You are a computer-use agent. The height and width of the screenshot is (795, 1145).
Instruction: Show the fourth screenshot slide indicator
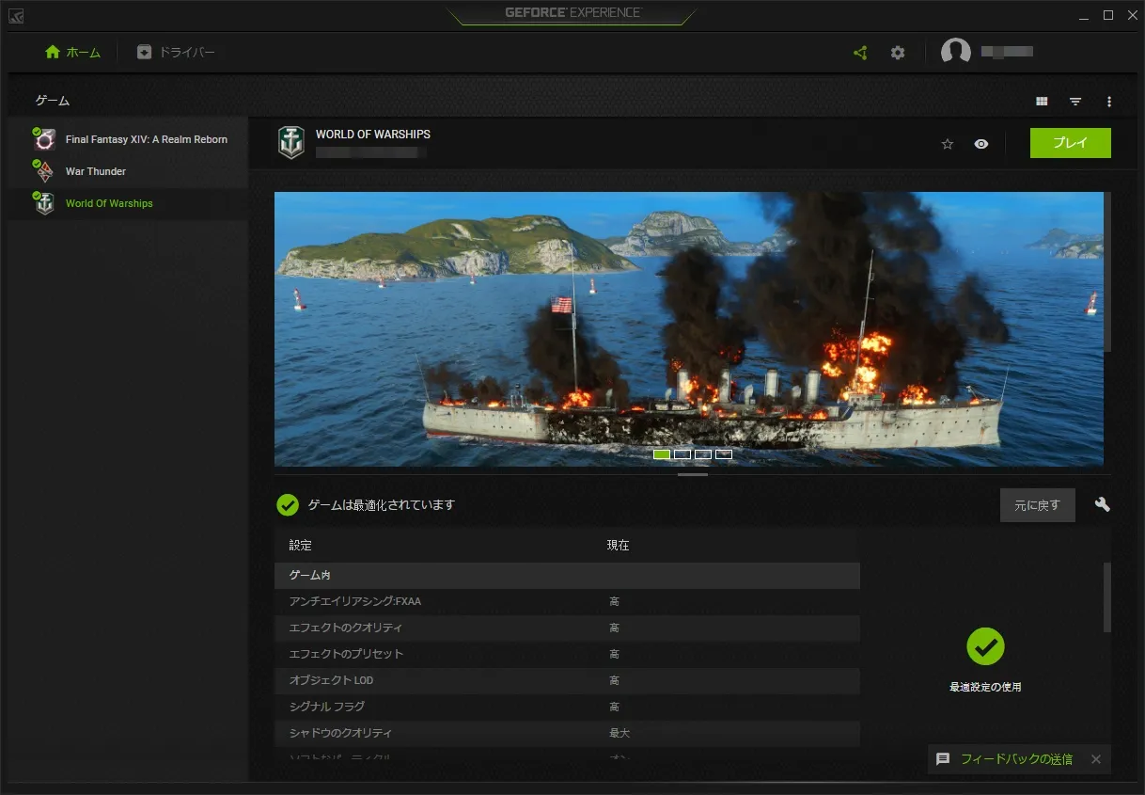(724, 454)
